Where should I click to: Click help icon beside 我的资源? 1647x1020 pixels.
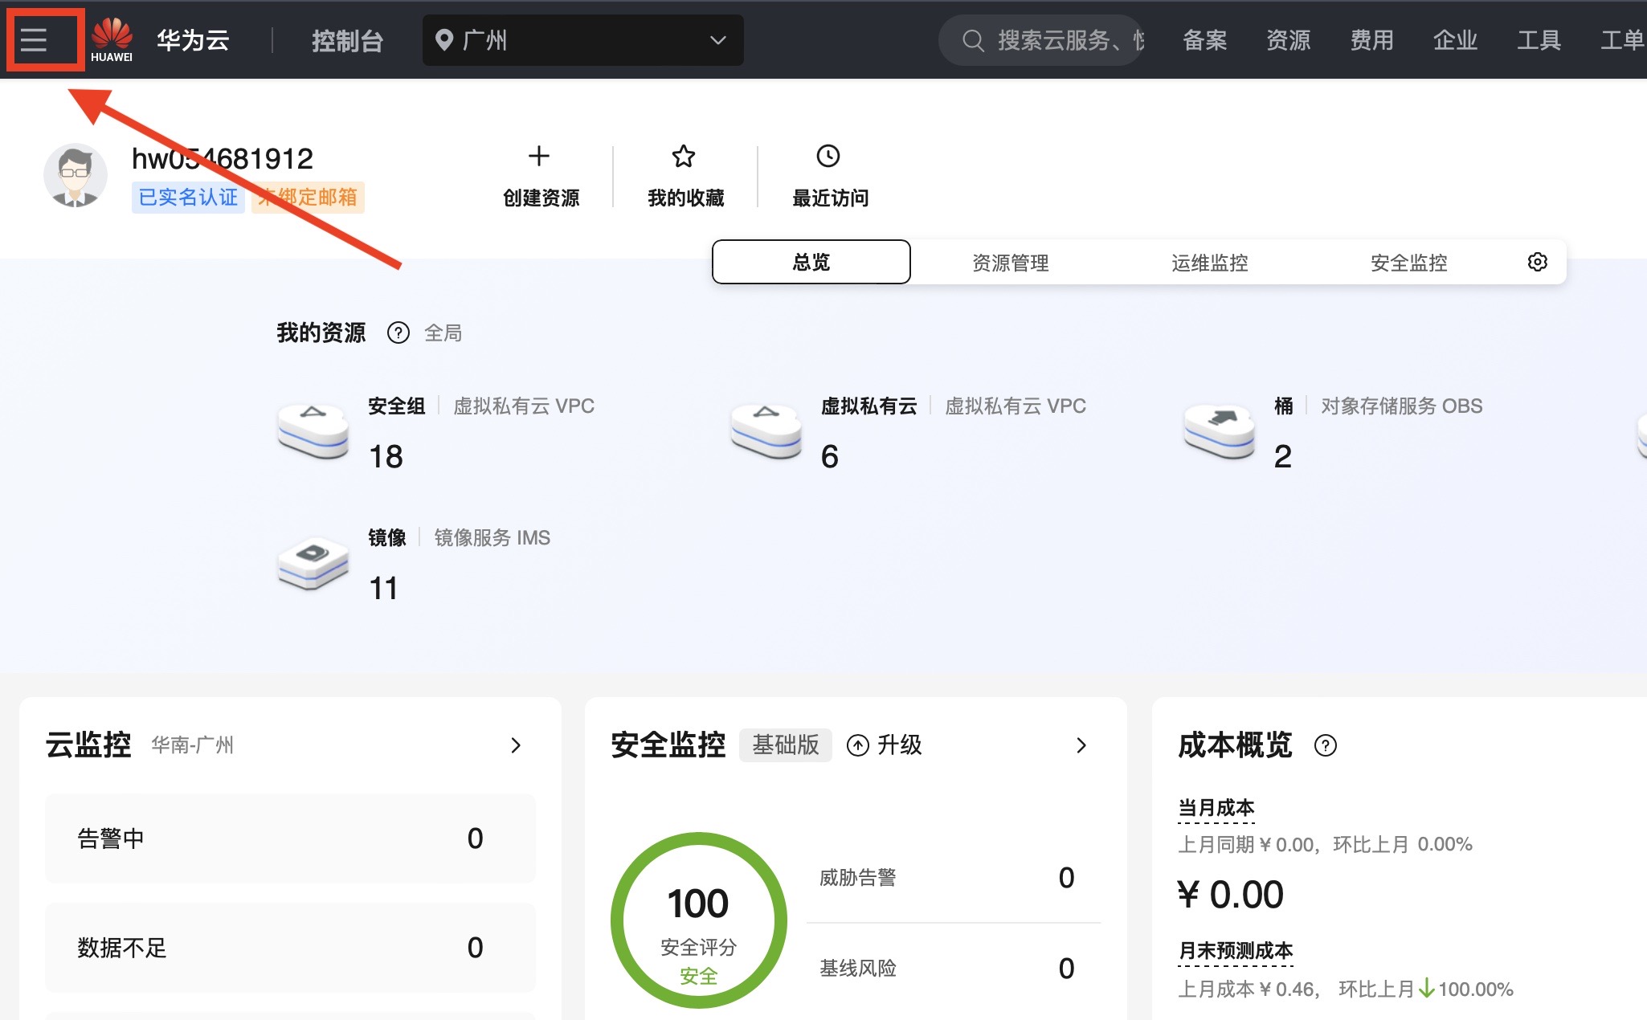click(398, 333)
